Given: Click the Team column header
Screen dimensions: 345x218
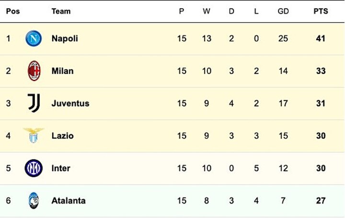Looking at the screenshot, I should (x=61, y=11).
